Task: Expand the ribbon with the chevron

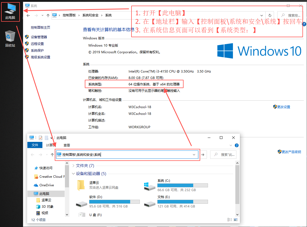Action: pos(231,145)
